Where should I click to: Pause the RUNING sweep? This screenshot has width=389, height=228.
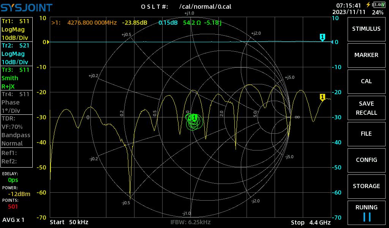point(366,213)
